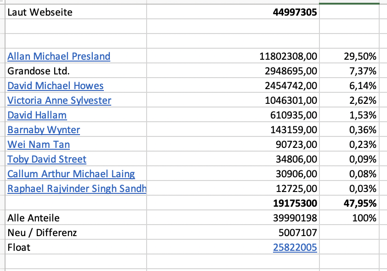Follow the Callum Arthur Michael Laing link

tap(71, 174)
